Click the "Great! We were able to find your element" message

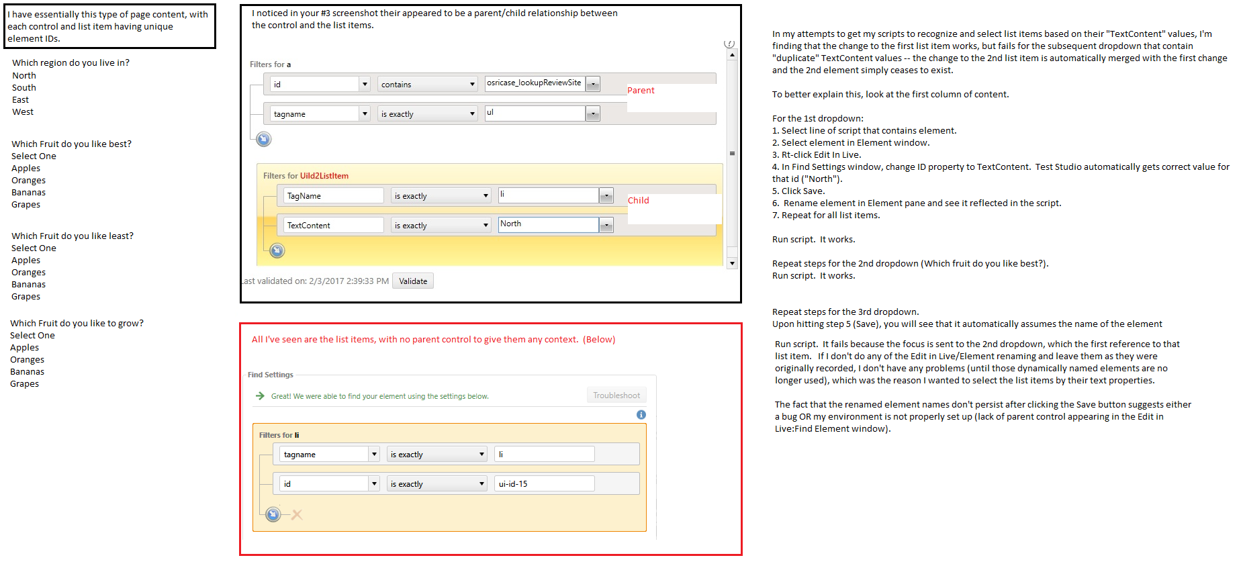[380, 396]
